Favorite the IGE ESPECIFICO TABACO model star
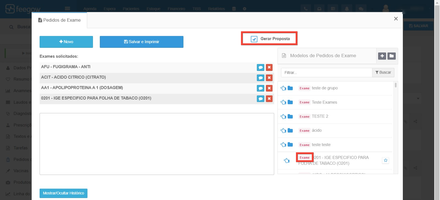440x200 pixels. [x=386, y=160]
